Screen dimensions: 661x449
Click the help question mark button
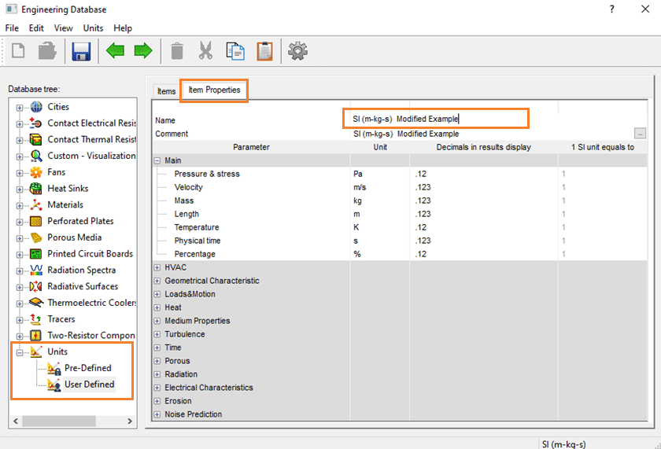tap(611, 9)
